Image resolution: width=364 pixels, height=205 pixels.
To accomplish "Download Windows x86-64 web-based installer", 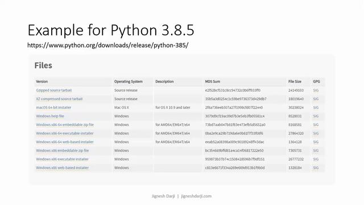I will pos(65,142).
